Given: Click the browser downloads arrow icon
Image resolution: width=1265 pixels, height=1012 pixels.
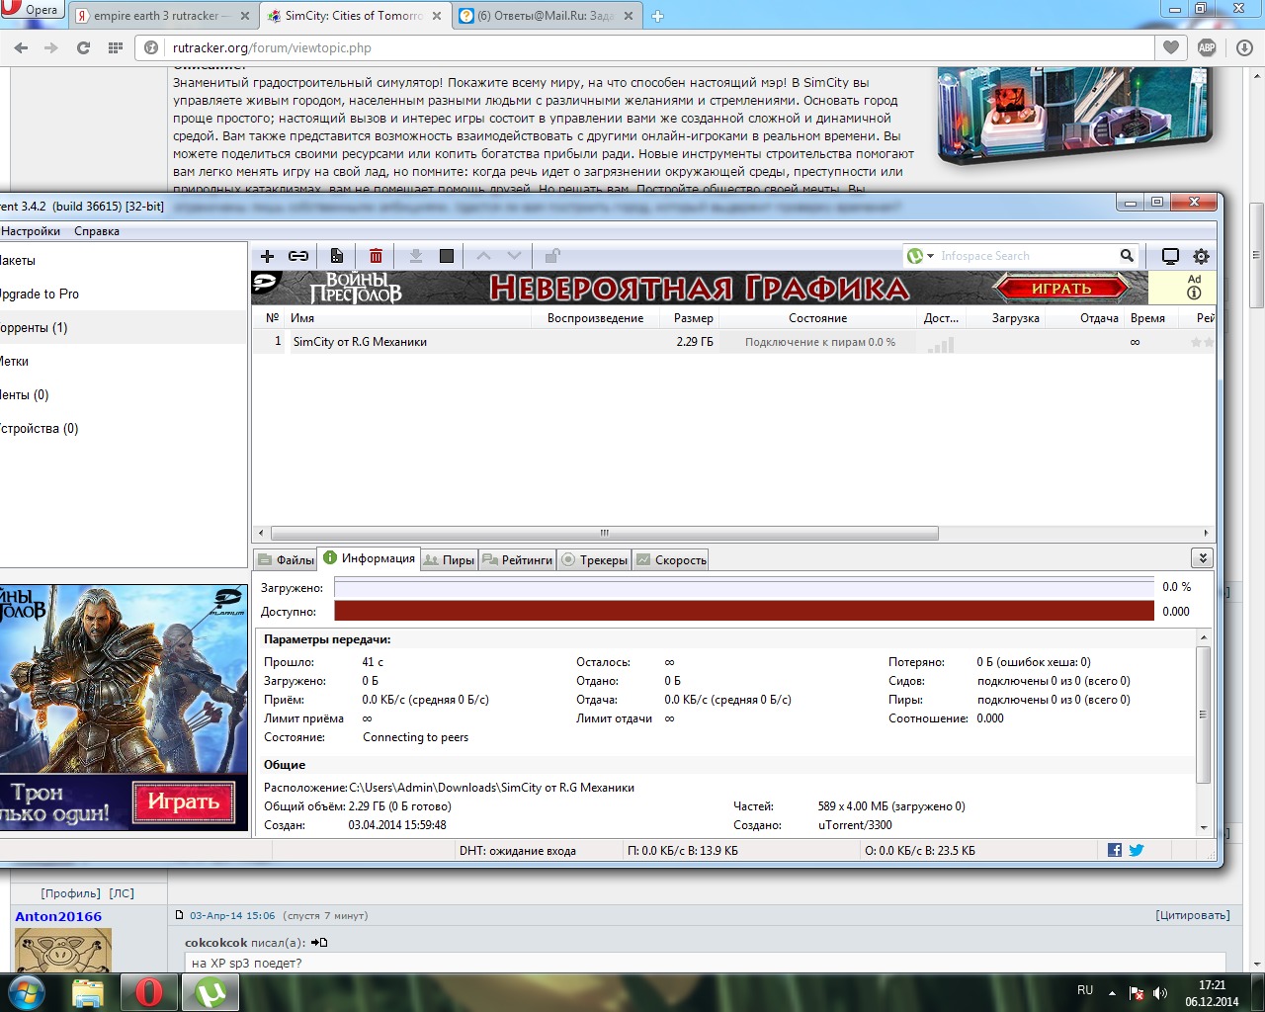Looking at the screenshot, I should point(1244,47).
